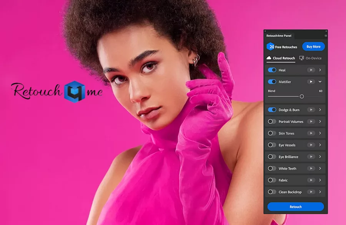Viewport: 346px width, 225px height.
Task: Open the panel hamburger menu icon
Action: tap(326, 36)
